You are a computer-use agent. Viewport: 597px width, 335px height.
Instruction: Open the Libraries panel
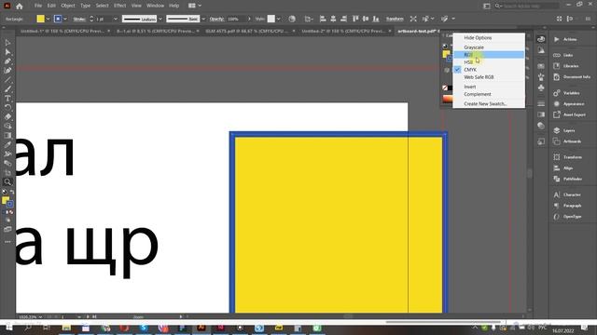(566, 66)
